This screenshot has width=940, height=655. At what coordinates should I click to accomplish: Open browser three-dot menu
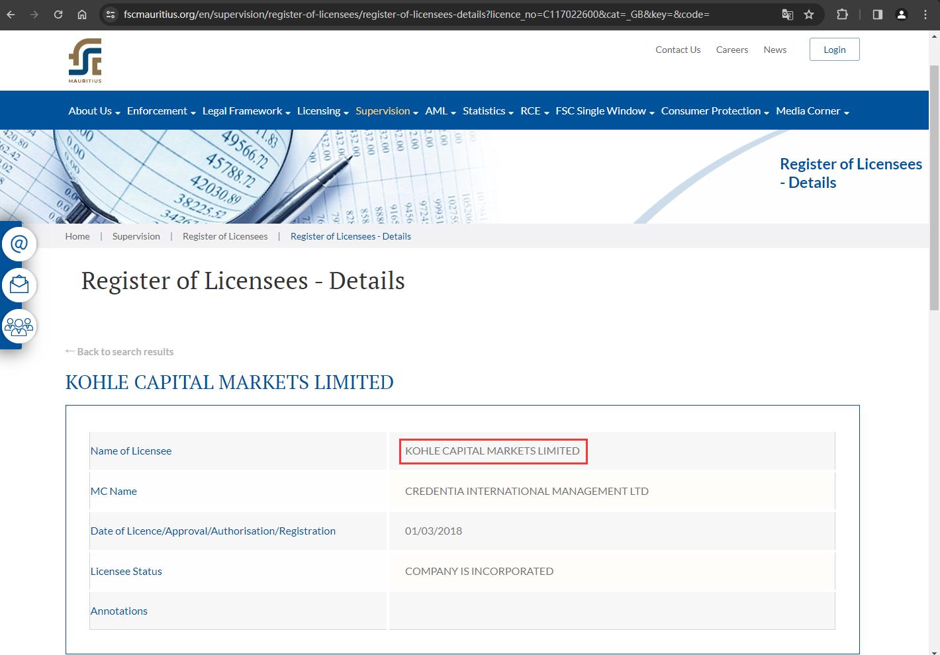(x=925, y=14)
